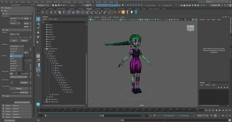Open the Deform menu

click(88, 2)
